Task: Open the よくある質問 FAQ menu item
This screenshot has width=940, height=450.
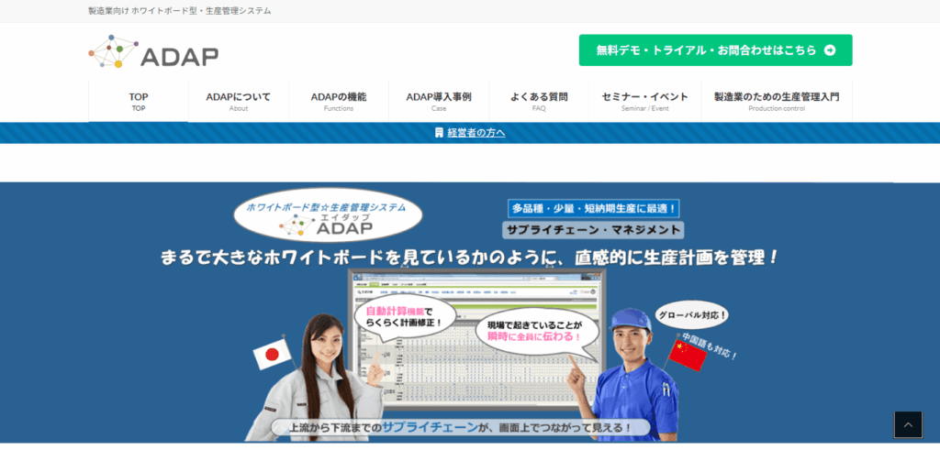Action: pyautogui.click(x=539, y=102)
